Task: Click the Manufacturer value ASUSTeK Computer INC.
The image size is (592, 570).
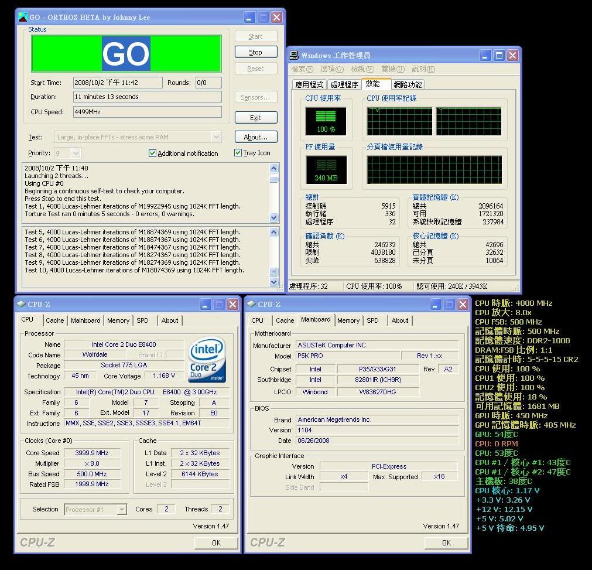Action: pos(377,345)
